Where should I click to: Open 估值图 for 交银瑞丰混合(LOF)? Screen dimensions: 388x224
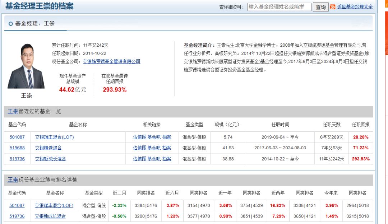(139, 137)
